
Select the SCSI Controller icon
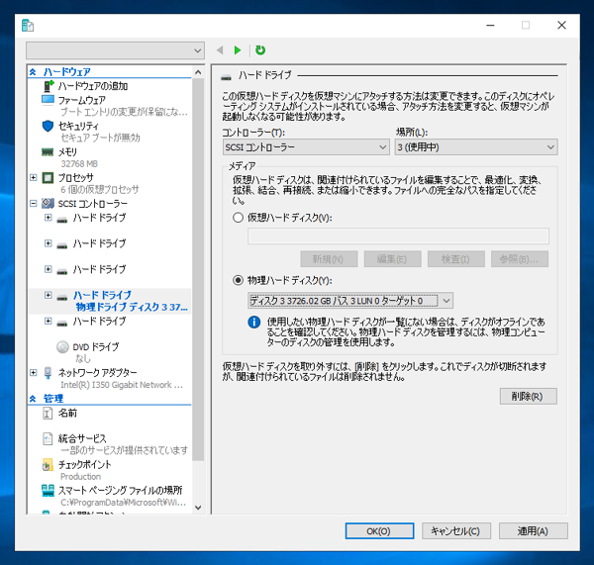point(48,204)
